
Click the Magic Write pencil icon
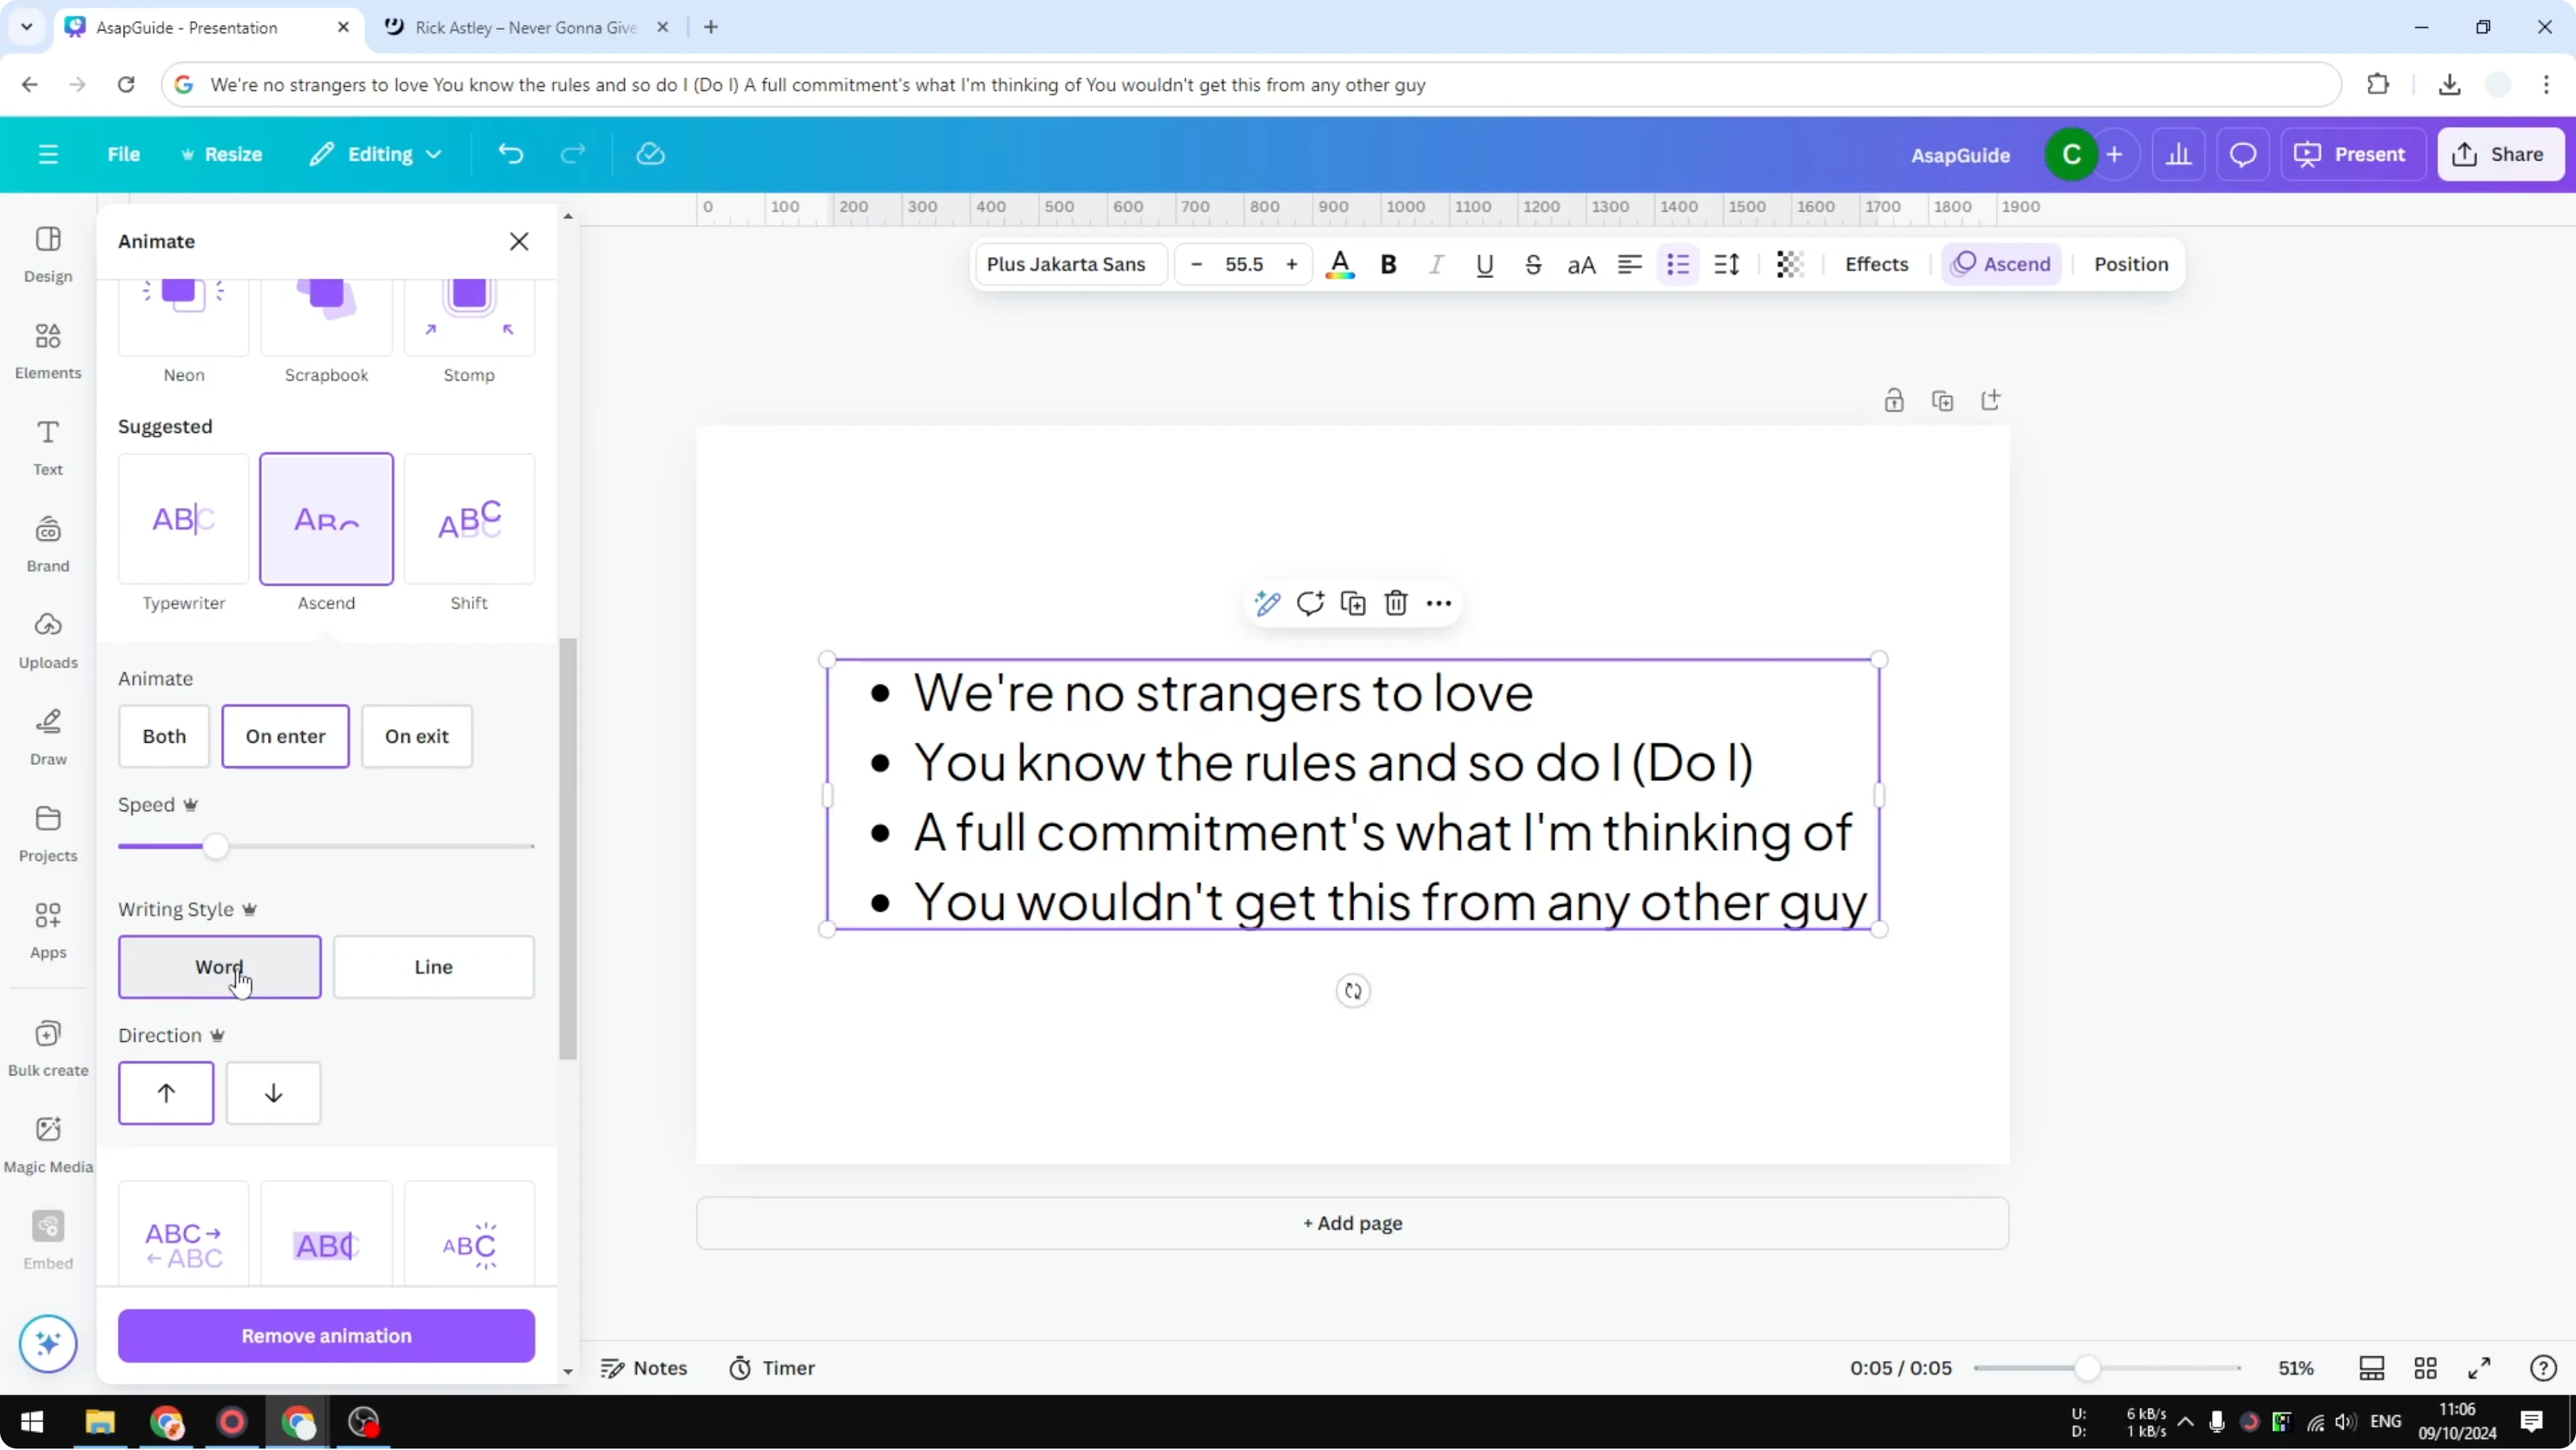coord(1267,603)
